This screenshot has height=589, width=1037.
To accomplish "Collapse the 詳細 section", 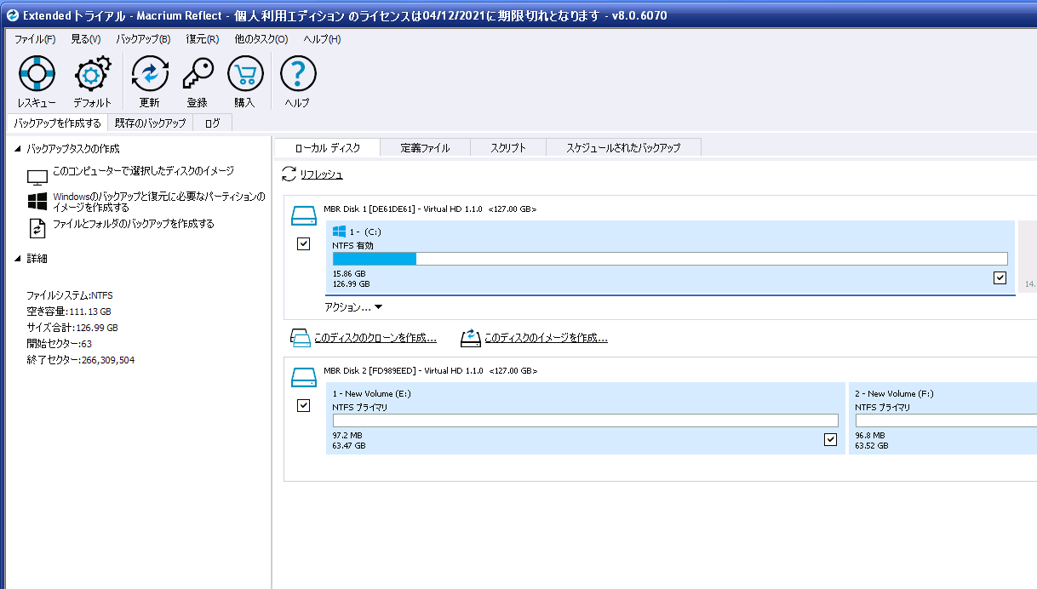I will [x=19, y=259].
